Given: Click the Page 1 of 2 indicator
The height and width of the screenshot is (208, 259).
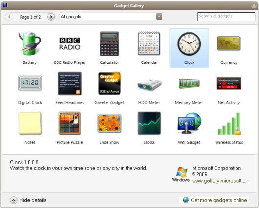Looking at the screenshot, I should [30, 17].
